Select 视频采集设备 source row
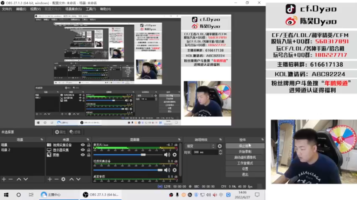 coord(68,145)
